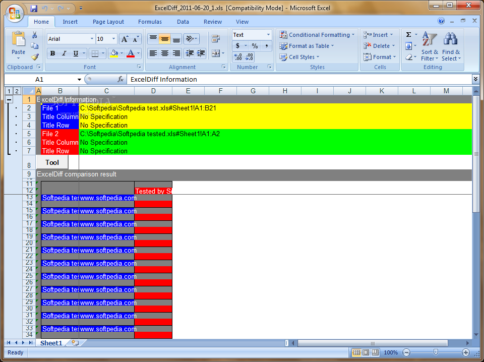Open the Arial font name dropdown
This screenshot has height=362, width=484.
coord(92,39)
